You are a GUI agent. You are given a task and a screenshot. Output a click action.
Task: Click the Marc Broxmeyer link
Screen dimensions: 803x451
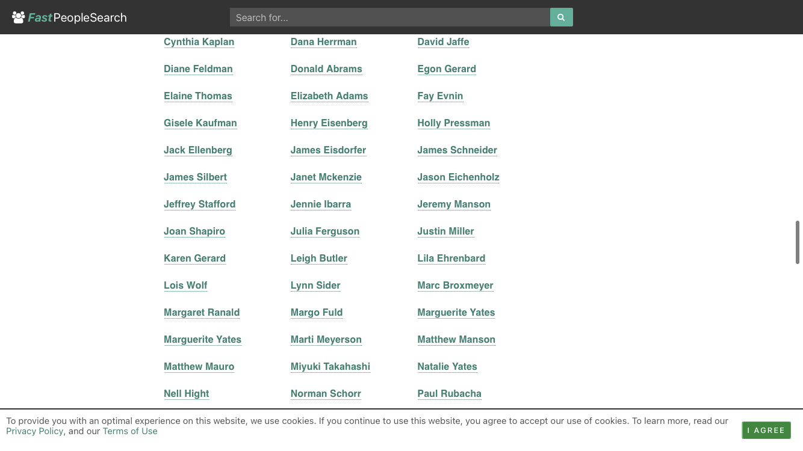[x=456, y=285]
